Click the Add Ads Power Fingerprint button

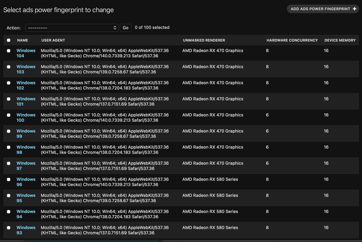point(323,9)
